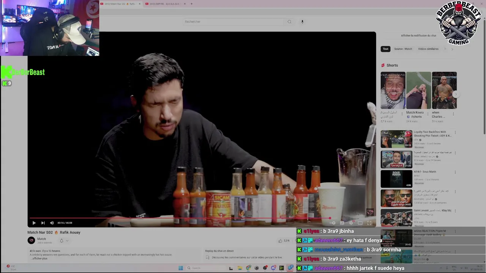Start voice search with microphone icon

[x=302, y=22]
